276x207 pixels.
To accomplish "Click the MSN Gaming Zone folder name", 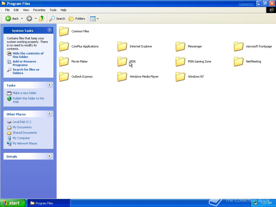I will [x=199, y=61].
